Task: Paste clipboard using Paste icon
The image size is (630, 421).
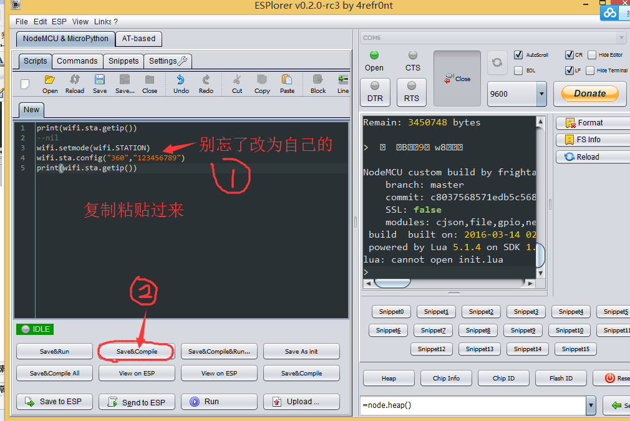Action: click(288, 84)
